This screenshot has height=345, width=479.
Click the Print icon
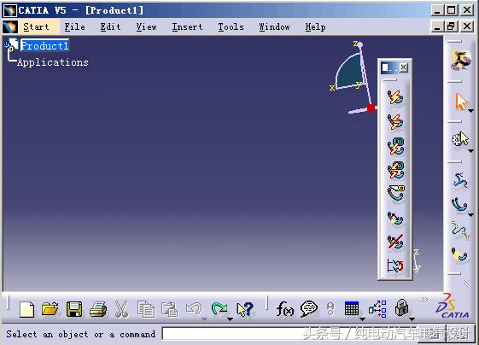(98, 309)
